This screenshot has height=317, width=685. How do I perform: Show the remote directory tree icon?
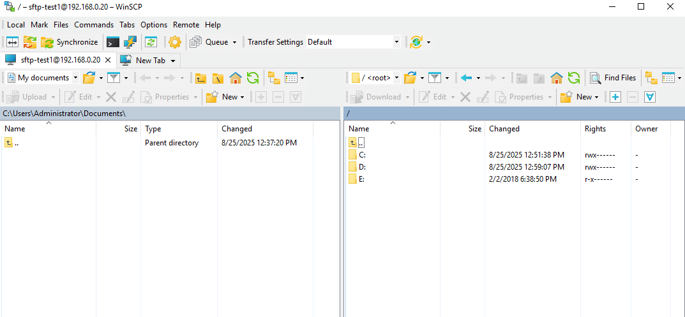pyautogui.click(x=651, y=78)
